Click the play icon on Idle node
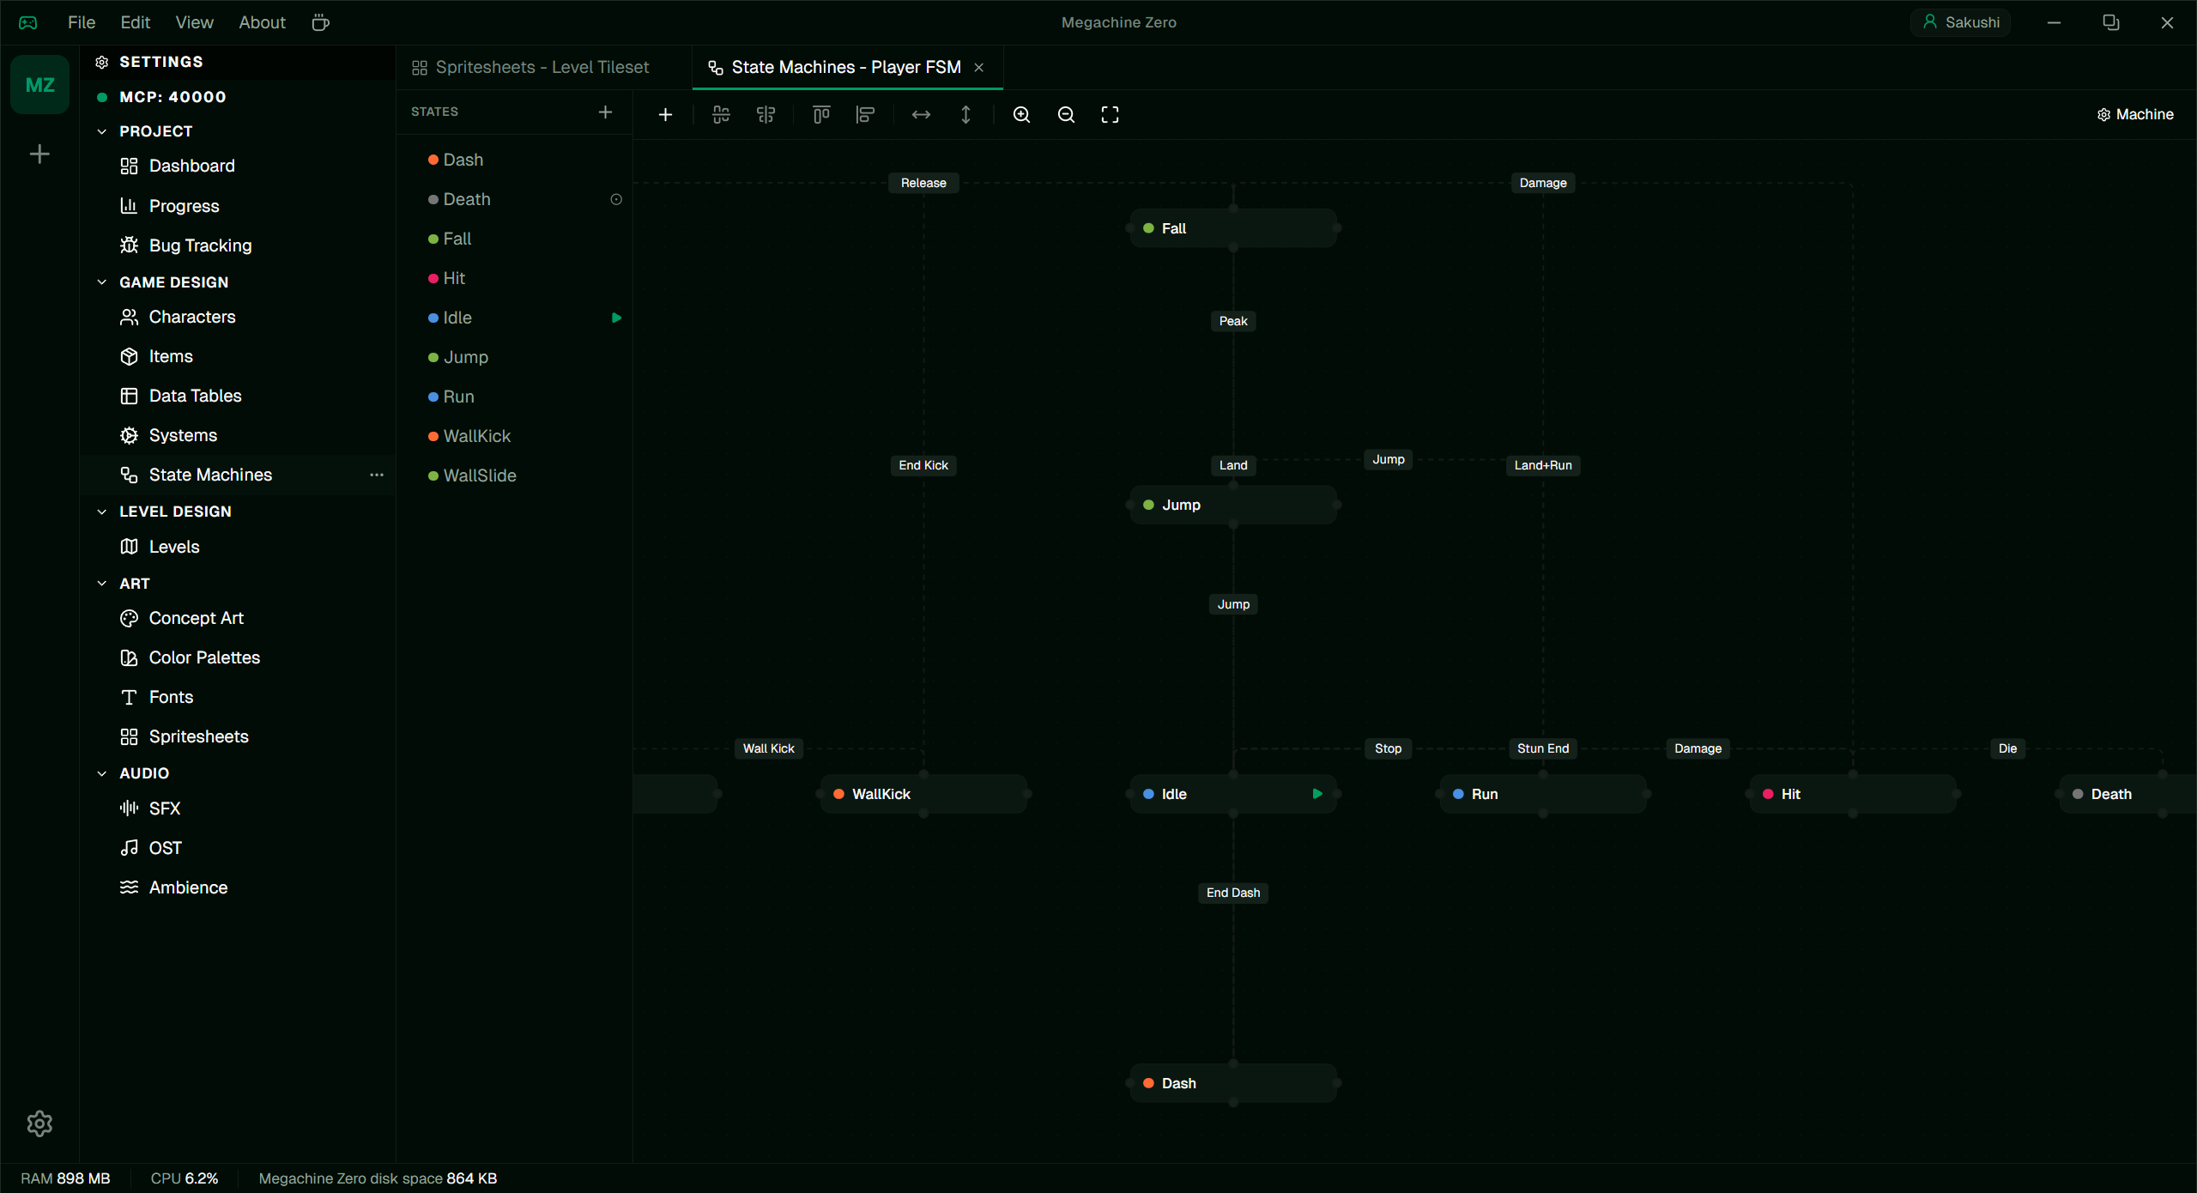The width and height of the screenshot is (2197, 1193). pyautogui.click(x=1317, y=794)
